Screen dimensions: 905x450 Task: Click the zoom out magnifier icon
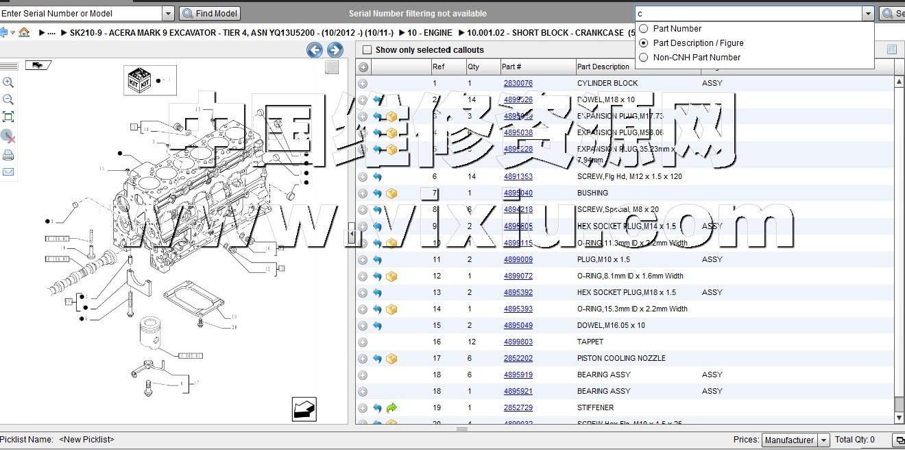[8, 99]
